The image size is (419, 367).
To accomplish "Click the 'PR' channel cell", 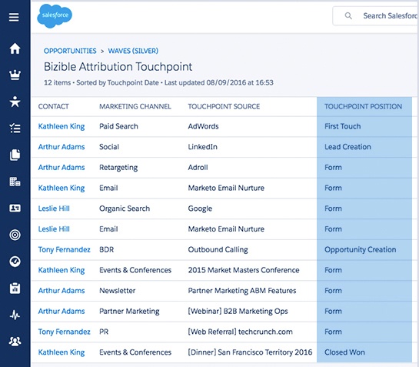I will [104, 332].
